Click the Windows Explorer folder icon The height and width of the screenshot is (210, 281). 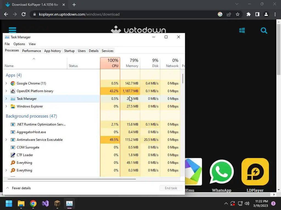[13, 106]
